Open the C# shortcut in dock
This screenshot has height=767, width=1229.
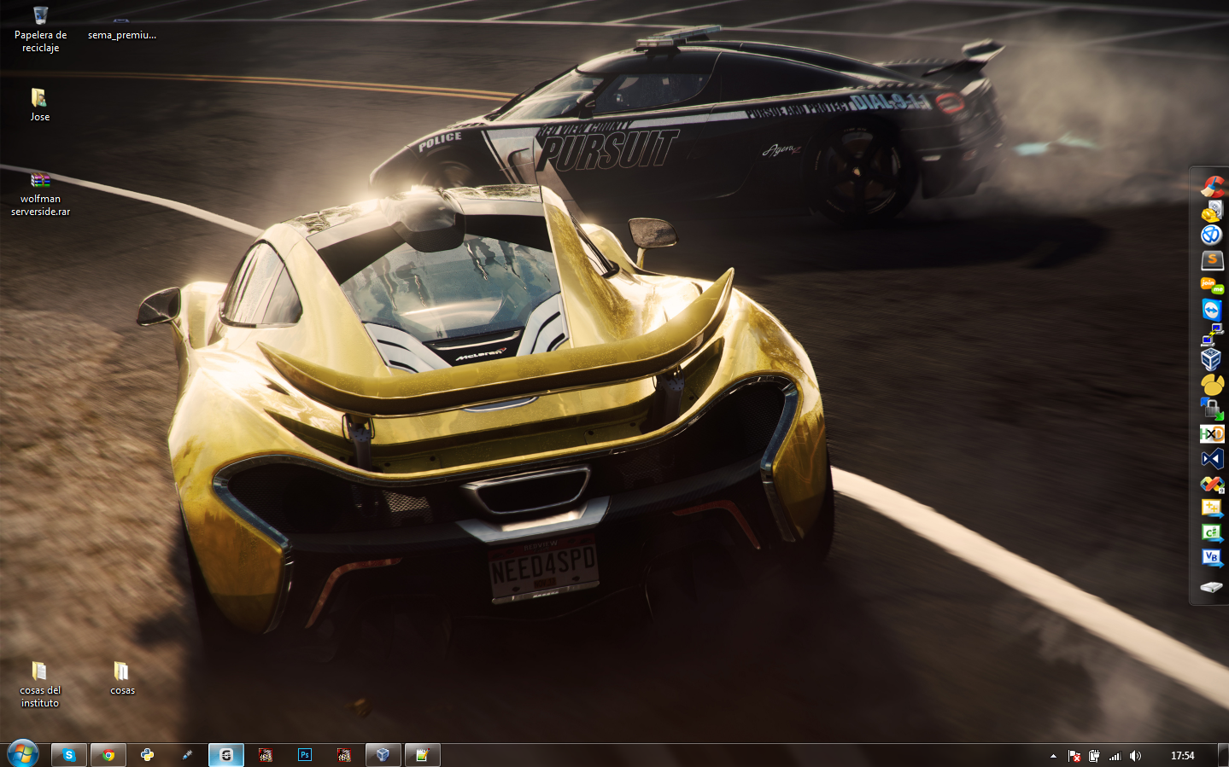point(1212,533)
